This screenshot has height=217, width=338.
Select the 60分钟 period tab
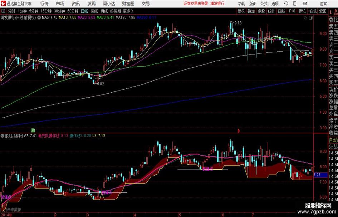pos(73,11)
